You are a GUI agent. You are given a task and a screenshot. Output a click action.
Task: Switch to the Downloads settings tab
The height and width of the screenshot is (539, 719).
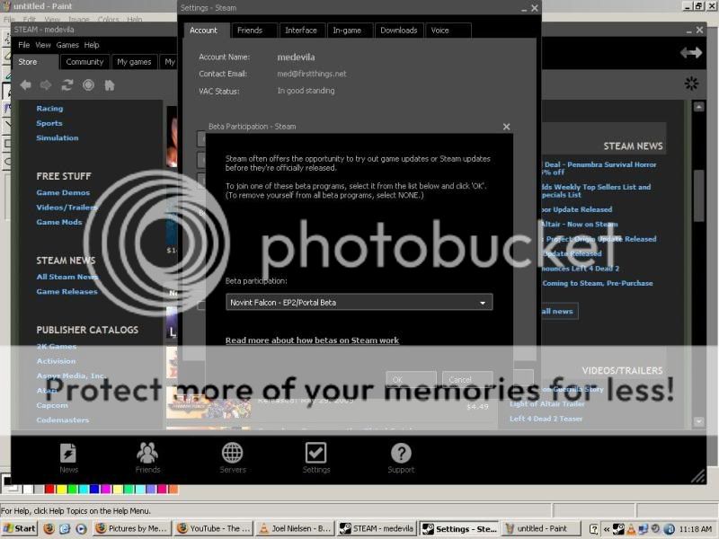click(398, 31)
